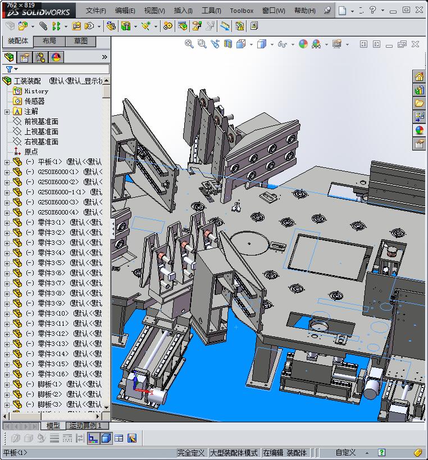Image resolution: width=428 pixels, height=460 pixels.
Task: Toggle the 3D drawing view button in bottom toolbar
Action: coord(132,438)
